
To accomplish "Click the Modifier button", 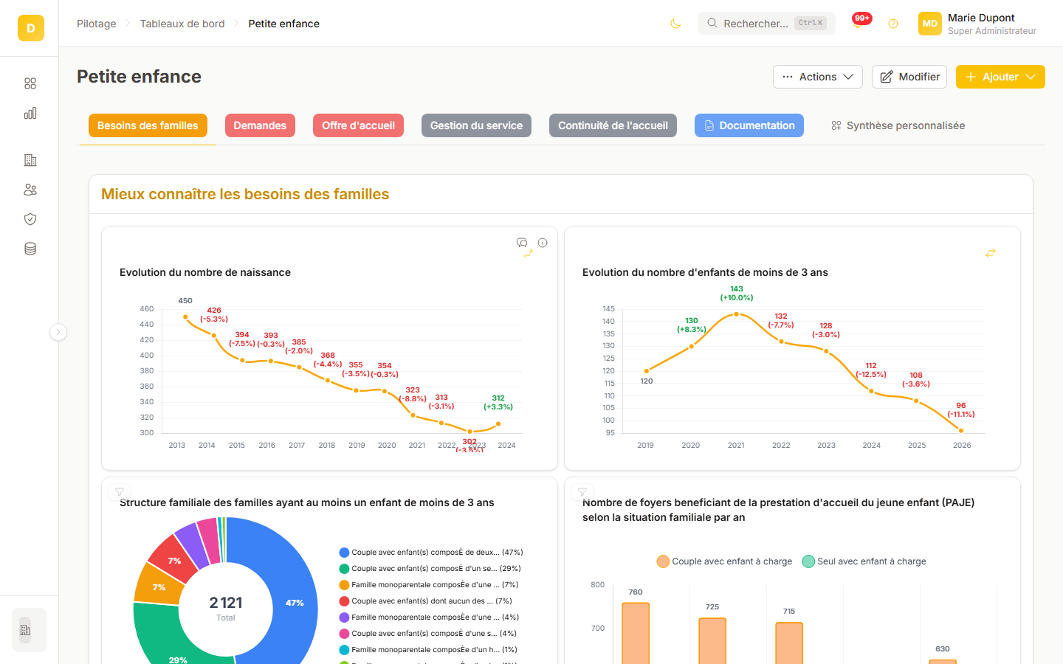I will [x=909, y=77].
